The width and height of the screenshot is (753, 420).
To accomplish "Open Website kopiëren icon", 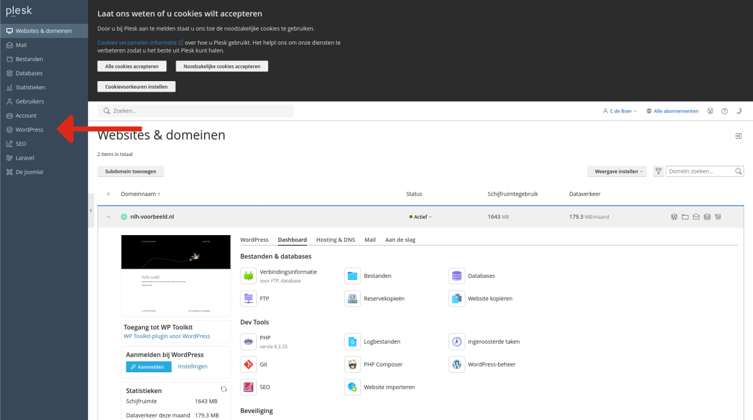I will (456, 298).
